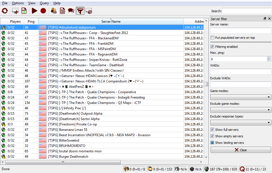Image resolution: width=272 pixels, height=173 pixels.
Task: Open the IRC chat bubbles icon
Action: 71,11
